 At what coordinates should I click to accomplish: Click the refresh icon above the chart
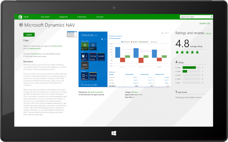(x=162, y=33)
